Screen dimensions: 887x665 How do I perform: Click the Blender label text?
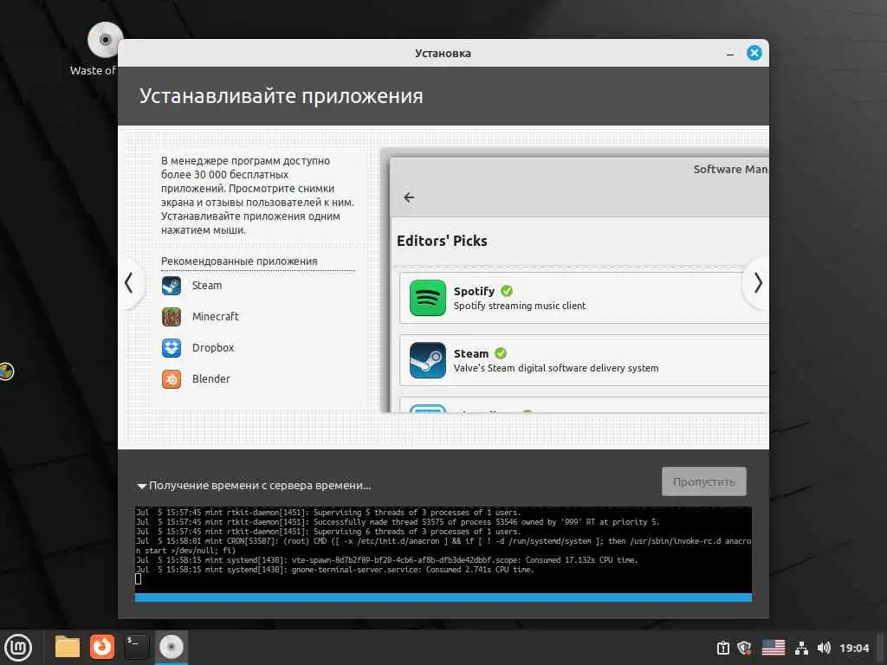pyautogui.click(x=211, y=379)
